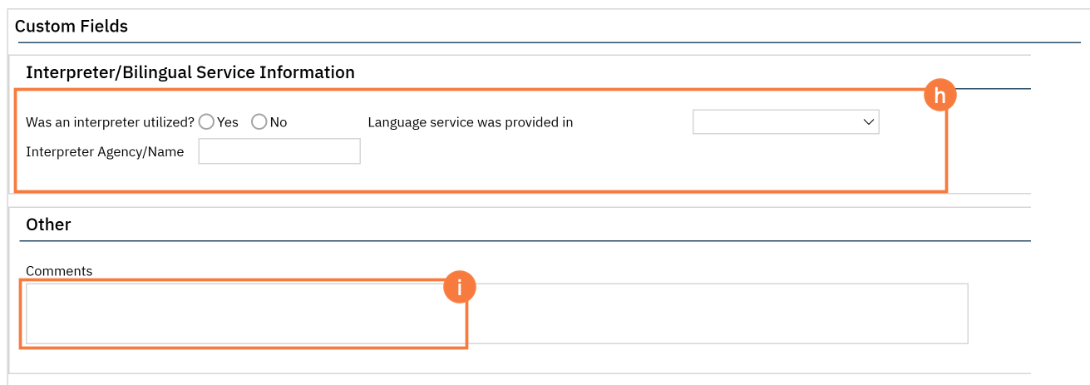
Task: Click the circle beside the "Yes" option
Action: click(206, 122)
